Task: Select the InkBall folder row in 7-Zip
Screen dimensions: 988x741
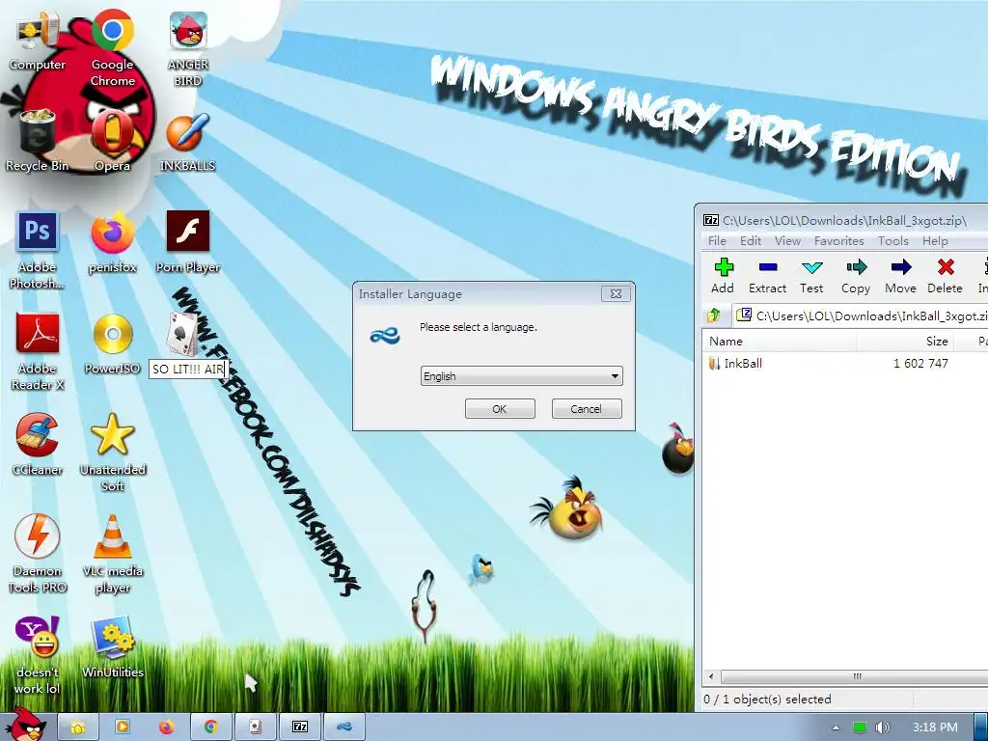Action: click(x=844, y=363)
